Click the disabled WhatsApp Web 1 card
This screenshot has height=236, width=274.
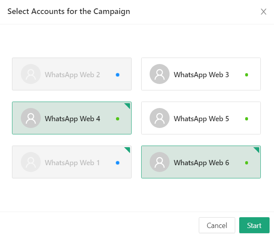[72, 162]
